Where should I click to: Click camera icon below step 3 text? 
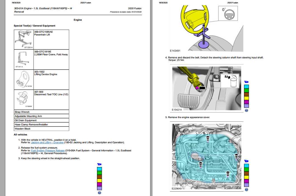coord(99,164)
